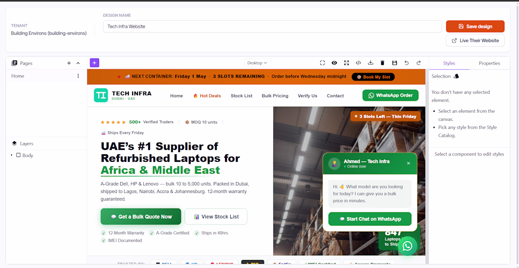Clear canvas with the trash icon
Image resolution: width=519 pixels, height=268 pixels.
[383, 63]
